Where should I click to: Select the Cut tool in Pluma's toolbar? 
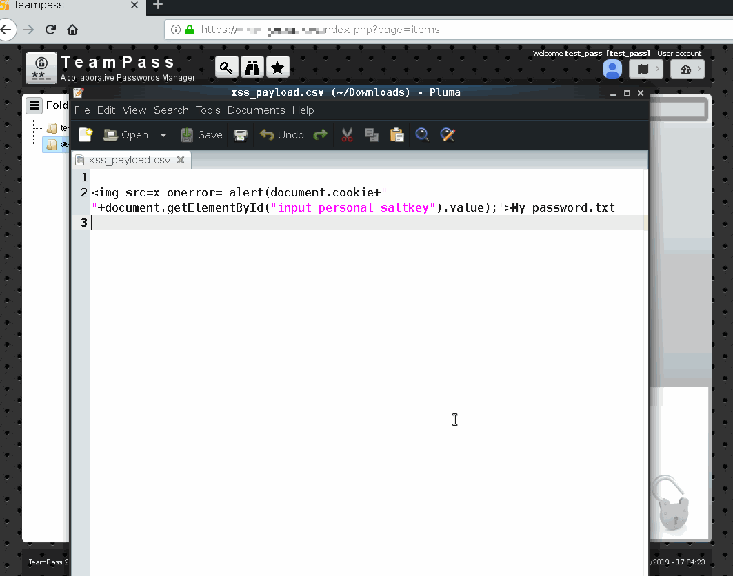pos(347,134)
